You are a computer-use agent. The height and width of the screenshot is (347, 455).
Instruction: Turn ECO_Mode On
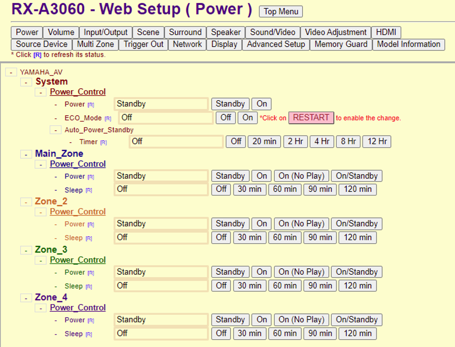tap(247, 118)
